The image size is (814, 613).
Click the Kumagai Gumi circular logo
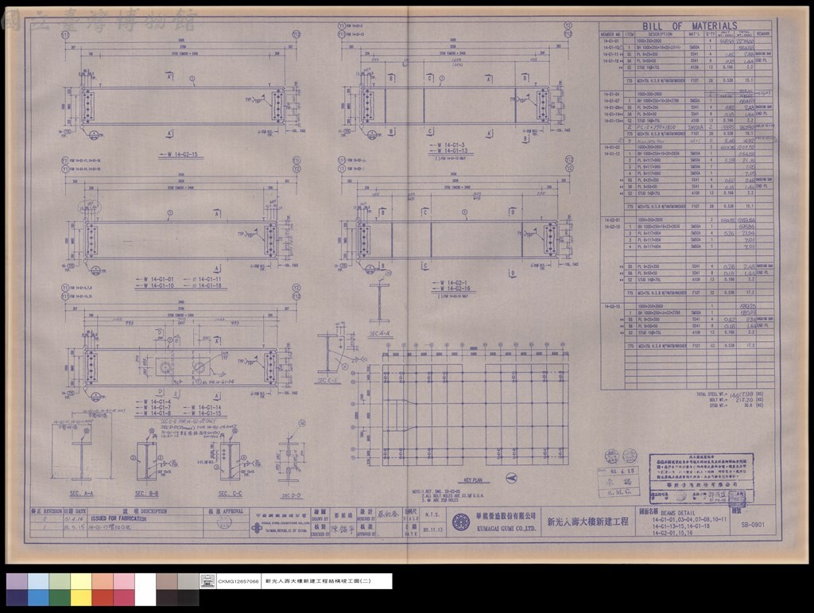pos(460,522)
